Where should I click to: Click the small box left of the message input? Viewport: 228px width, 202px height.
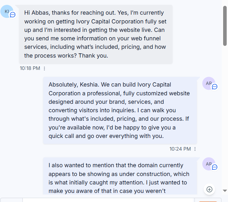click(x=11, y=200)
